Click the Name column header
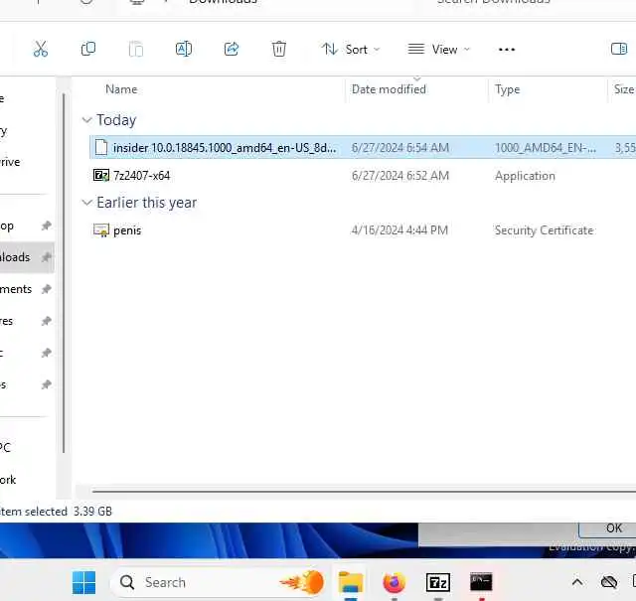Screen dimensions: 636x601 click(121, 89)
